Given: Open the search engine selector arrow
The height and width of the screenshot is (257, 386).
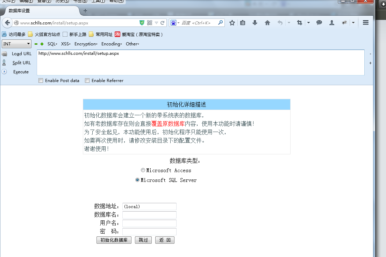Looking at the screenshot, I should [x=178, y=23].
